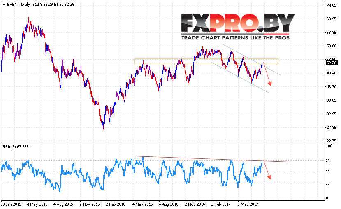341x209 pixels.
Task: Click the 68.95 price axis label
Action: tap(332, 19)
